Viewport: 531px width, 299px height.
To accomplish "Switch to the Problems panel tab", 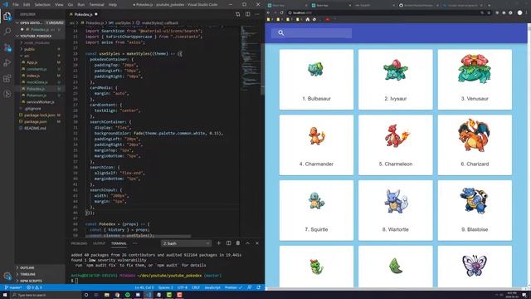I will (79, 243).
